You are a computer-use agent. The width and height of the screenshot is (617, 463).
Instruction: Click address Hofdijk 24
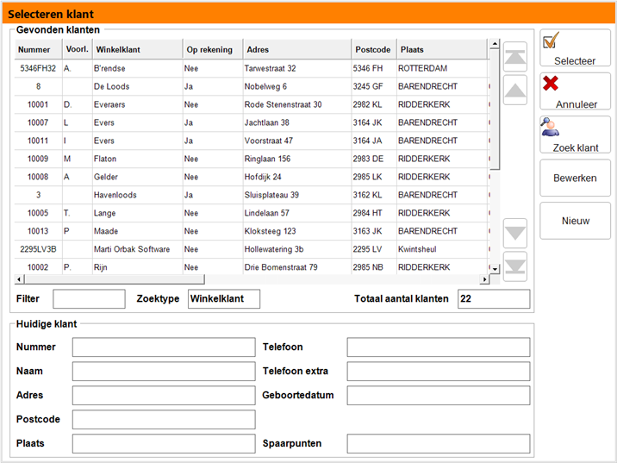[263, 177]
